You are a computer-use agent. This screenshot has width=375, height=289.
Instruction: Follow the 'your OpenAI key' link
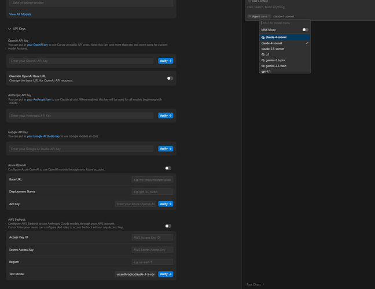pos(37,45)
